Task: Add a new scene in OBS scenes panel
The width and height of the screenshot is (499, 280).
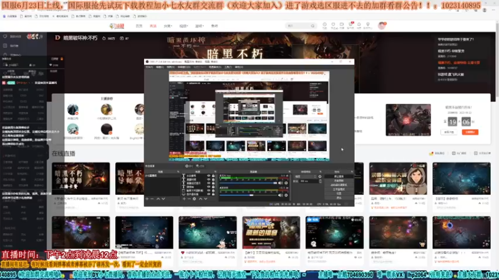Action: [147, 198]
